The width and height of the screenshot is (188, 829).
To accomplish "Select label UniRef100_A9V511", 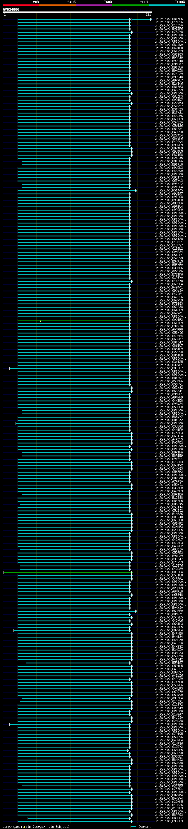I will [169, 459].
